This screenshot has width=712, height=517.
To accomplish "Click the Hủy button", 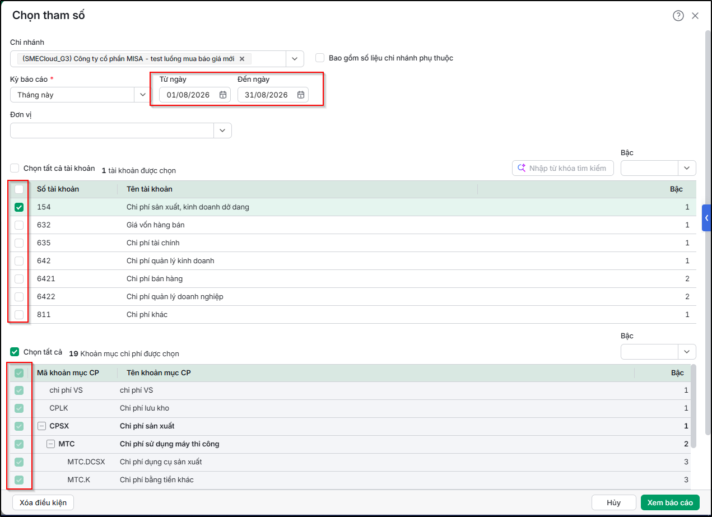I will (613, 502).
